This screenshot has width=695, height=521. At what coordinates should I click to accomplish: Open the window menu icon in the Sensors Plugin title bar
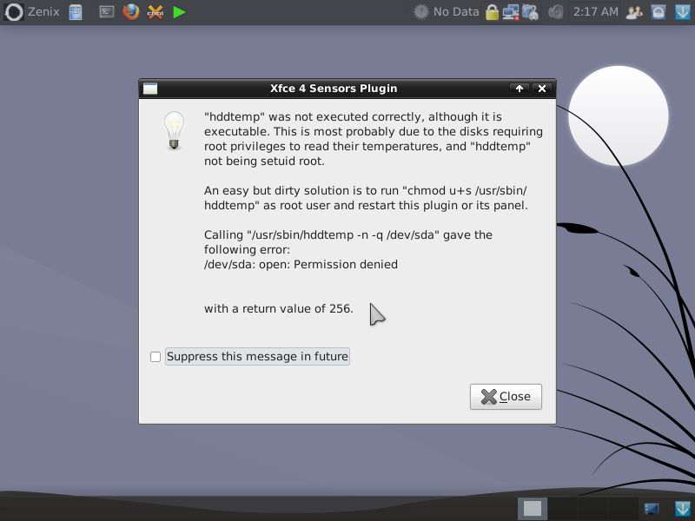point(150,89)
